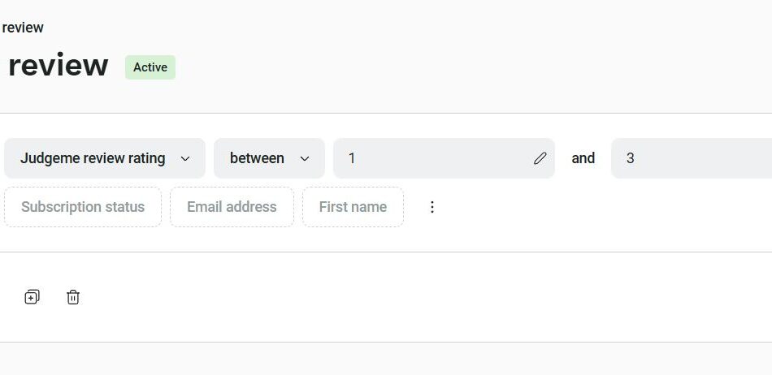Viewport: 772px width, 375px height.
Task: Click the green Active status badge
Action: pyautogui.click(x=150, y=67)
